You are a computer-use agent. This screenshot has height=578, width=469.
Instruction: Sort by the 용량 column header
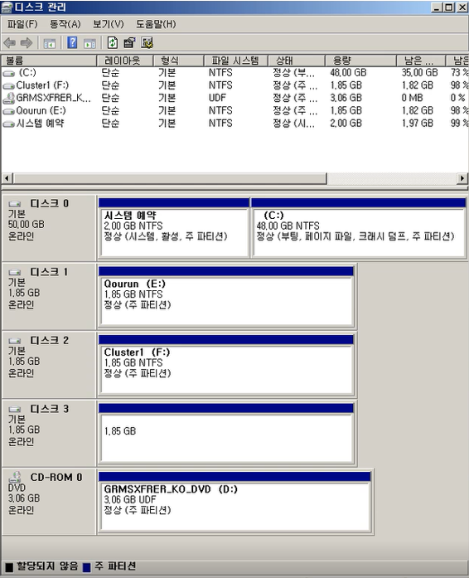(x=360, y=61)
